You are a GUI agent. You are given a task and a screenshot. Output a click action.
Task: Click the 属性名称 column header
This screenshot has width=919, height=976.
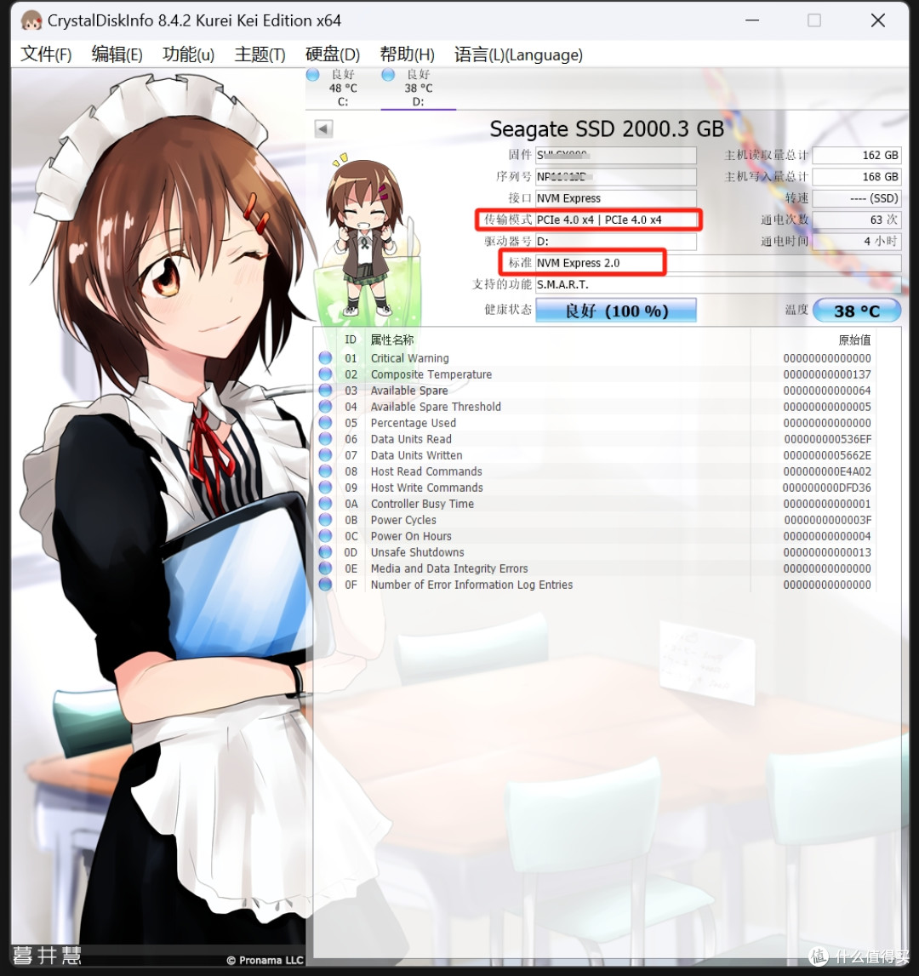point(392,340)
